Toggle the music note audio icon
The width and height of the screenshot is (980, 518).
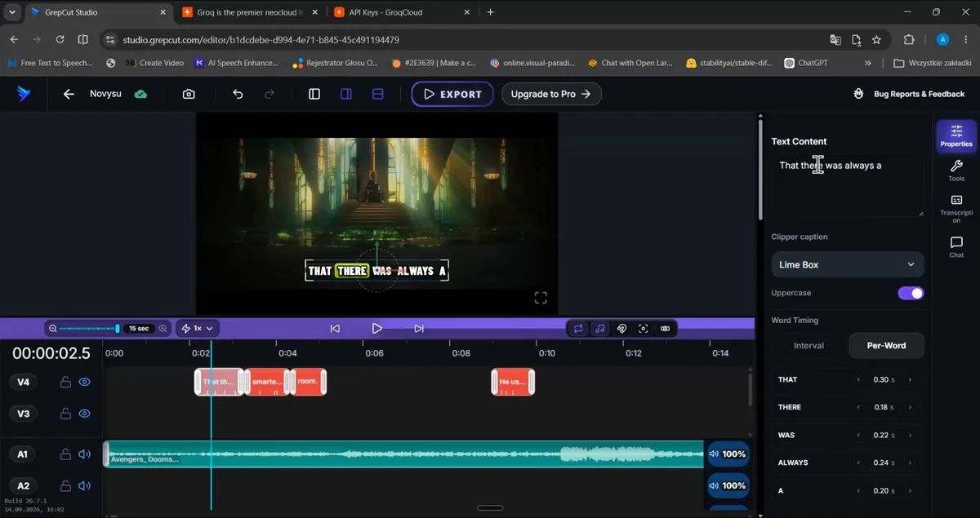pos(600,329)
